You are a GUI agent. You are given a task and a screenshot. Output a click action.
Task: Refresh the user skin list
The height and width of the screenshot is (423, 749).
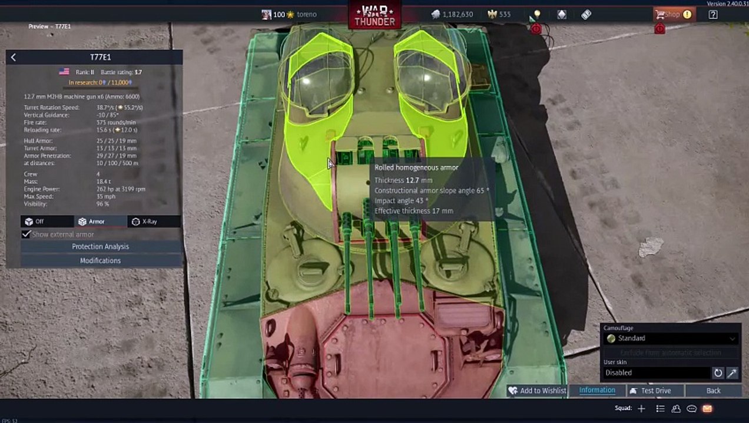(x=718, y=372)
